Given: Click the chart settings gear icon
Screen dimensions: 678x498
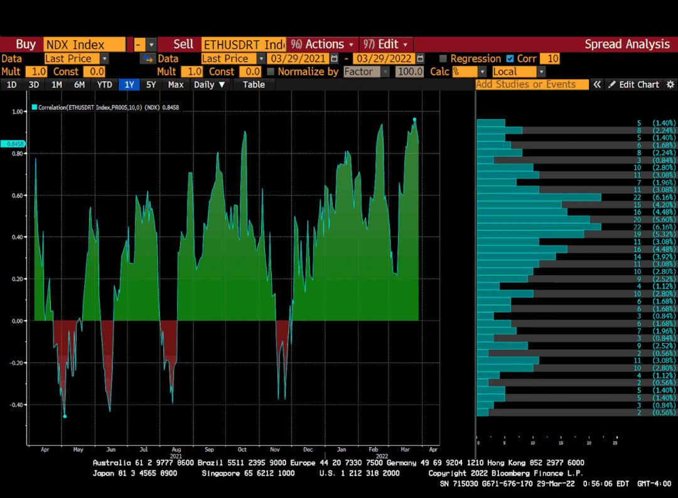Looking at the screenshot, I should [670, 85].
